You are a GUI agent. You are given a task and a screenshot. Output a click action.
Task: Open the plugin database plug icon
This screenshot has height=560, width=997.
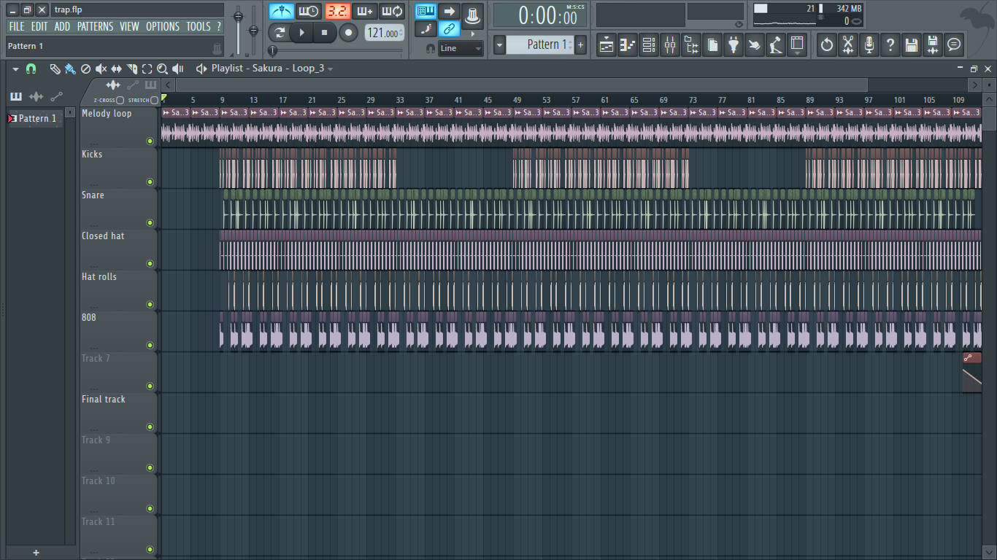pos(734,44)
